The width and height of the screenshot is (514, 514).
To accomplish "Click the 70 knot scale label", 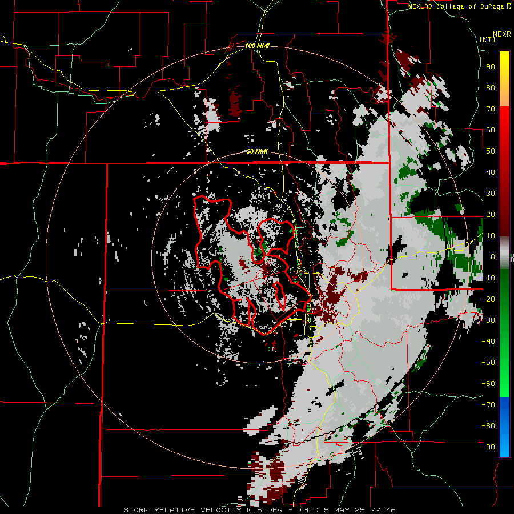I will (x=491, y=109).
